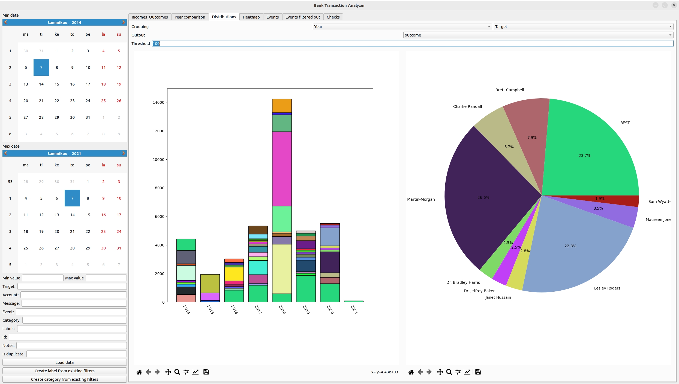Click the Threshold input field
Screen dimensions: 679x384
(x=412, y=44)
